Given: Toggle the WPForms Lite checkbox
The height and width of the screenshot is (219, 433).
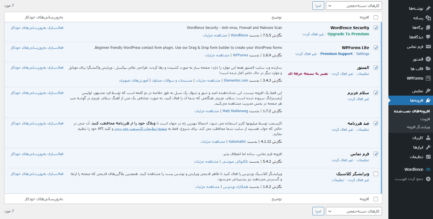Looking at the screenshot, I should [376, 48].
